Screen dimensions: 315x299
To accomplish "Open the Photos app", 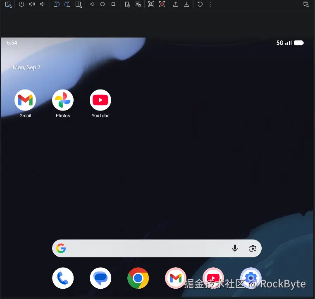I will (63, 104).
